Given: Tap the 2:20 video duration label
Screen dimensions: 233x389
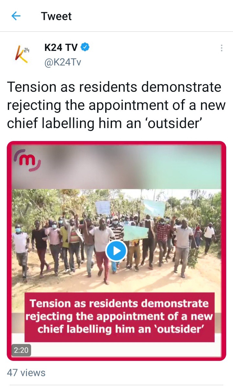Looking at the screenshot, I should (x=21, y=350).
